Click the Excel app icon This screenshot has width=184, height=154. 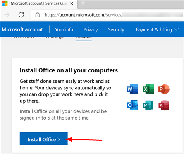148,89
